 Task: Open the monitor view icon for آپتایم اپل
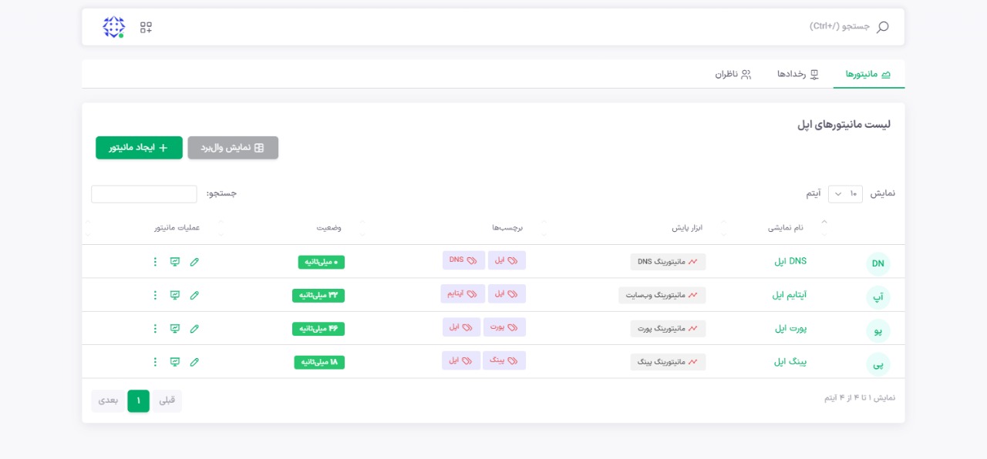[x=175, y=295]
